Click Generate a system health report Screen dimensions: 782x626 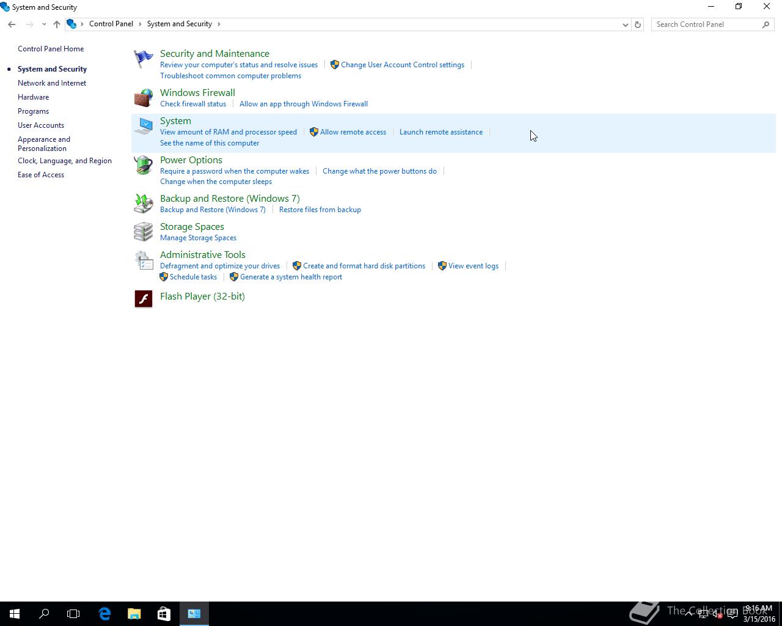(x=291, y=277)
